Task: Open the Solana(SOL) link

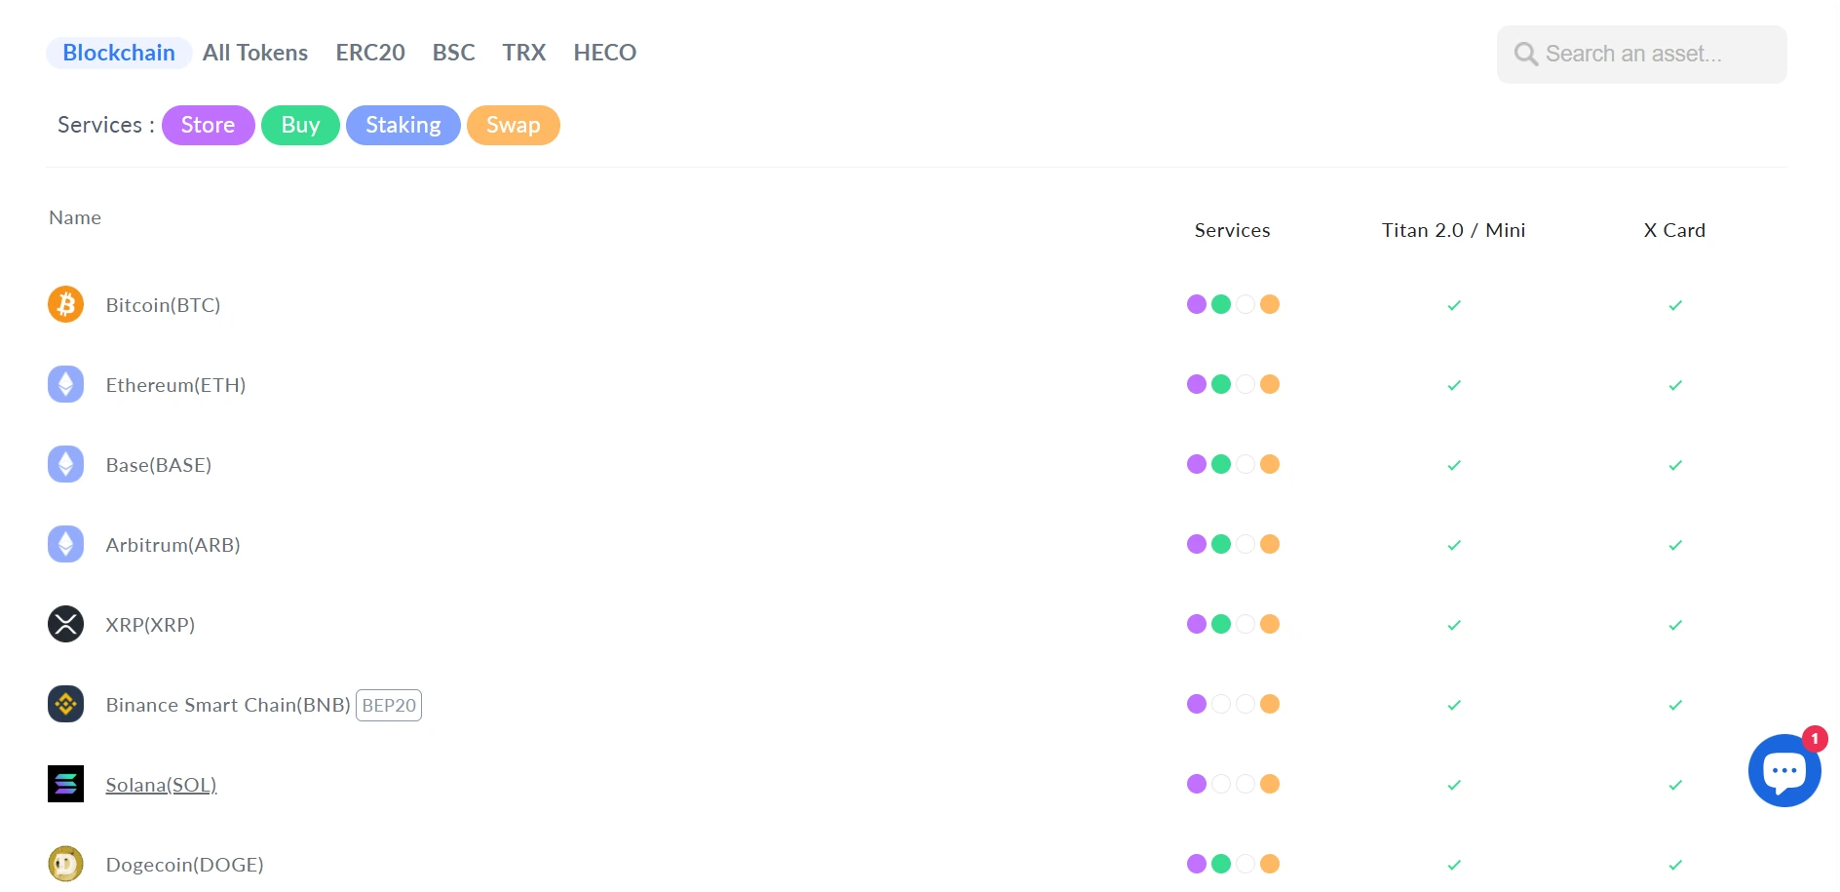Action: [161, 785]
